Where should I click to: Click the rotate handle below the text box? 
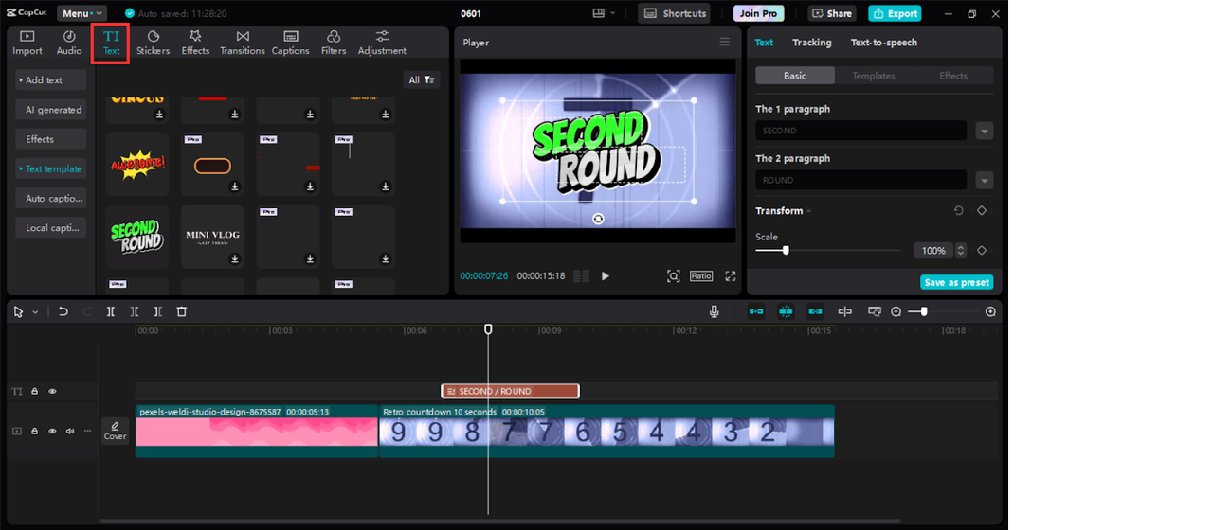[598, 219]
